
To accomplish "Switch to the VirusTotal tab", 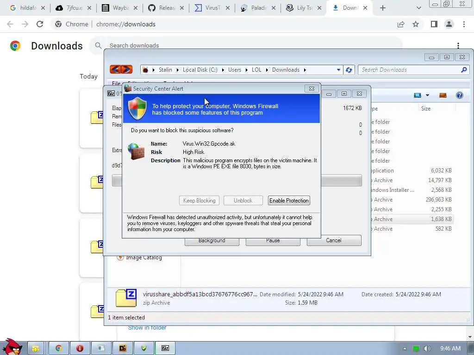I will [212, 8].
